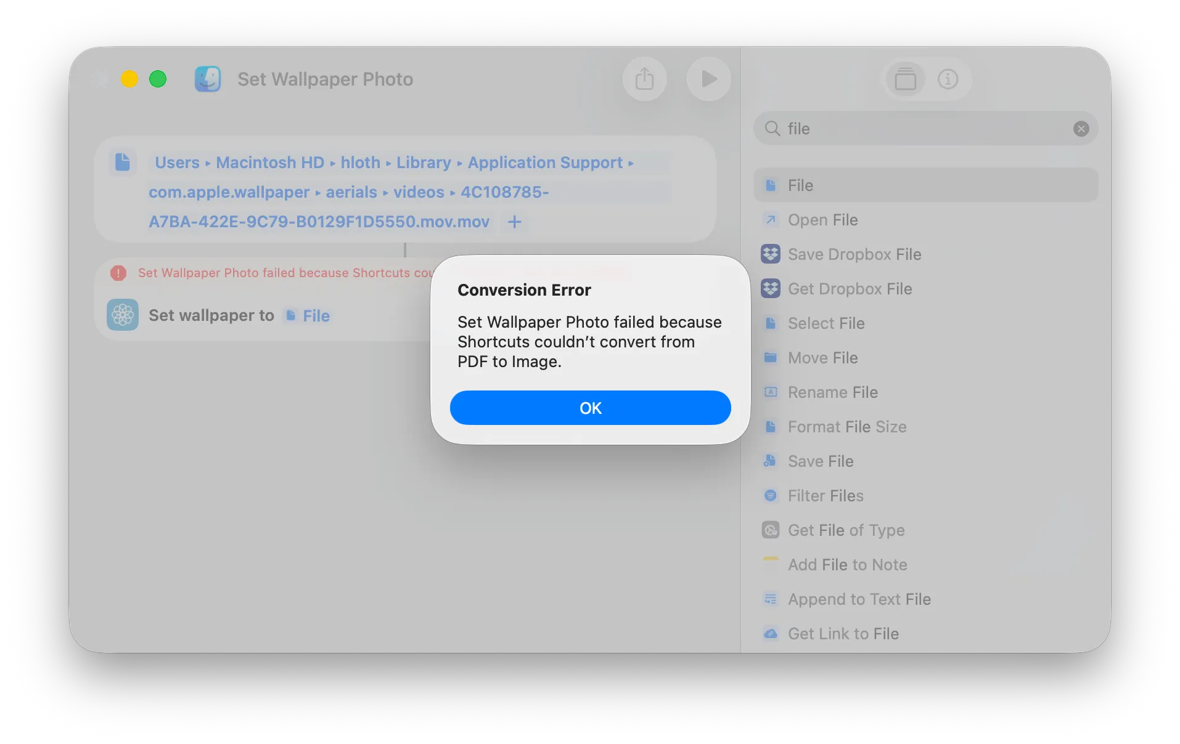1180x744 pixels.
Task: Click the Share shortcut icon in toolbar
Action: (x=644, y=79)
